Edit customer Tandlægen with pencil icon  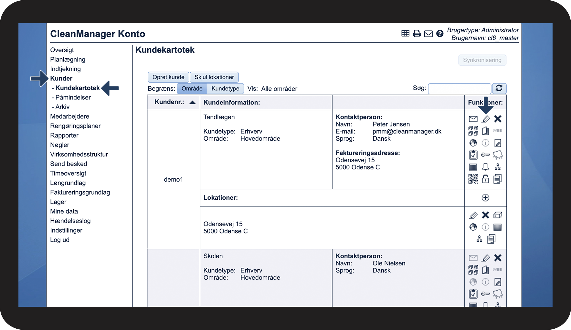[485, 119]
